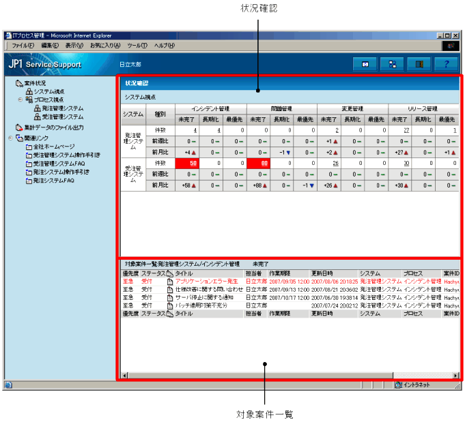The height and width of the screenshot is (422, 465).
Task: Click the イントラネット zone icon in status bar
Action: click(x=399, y=385)
